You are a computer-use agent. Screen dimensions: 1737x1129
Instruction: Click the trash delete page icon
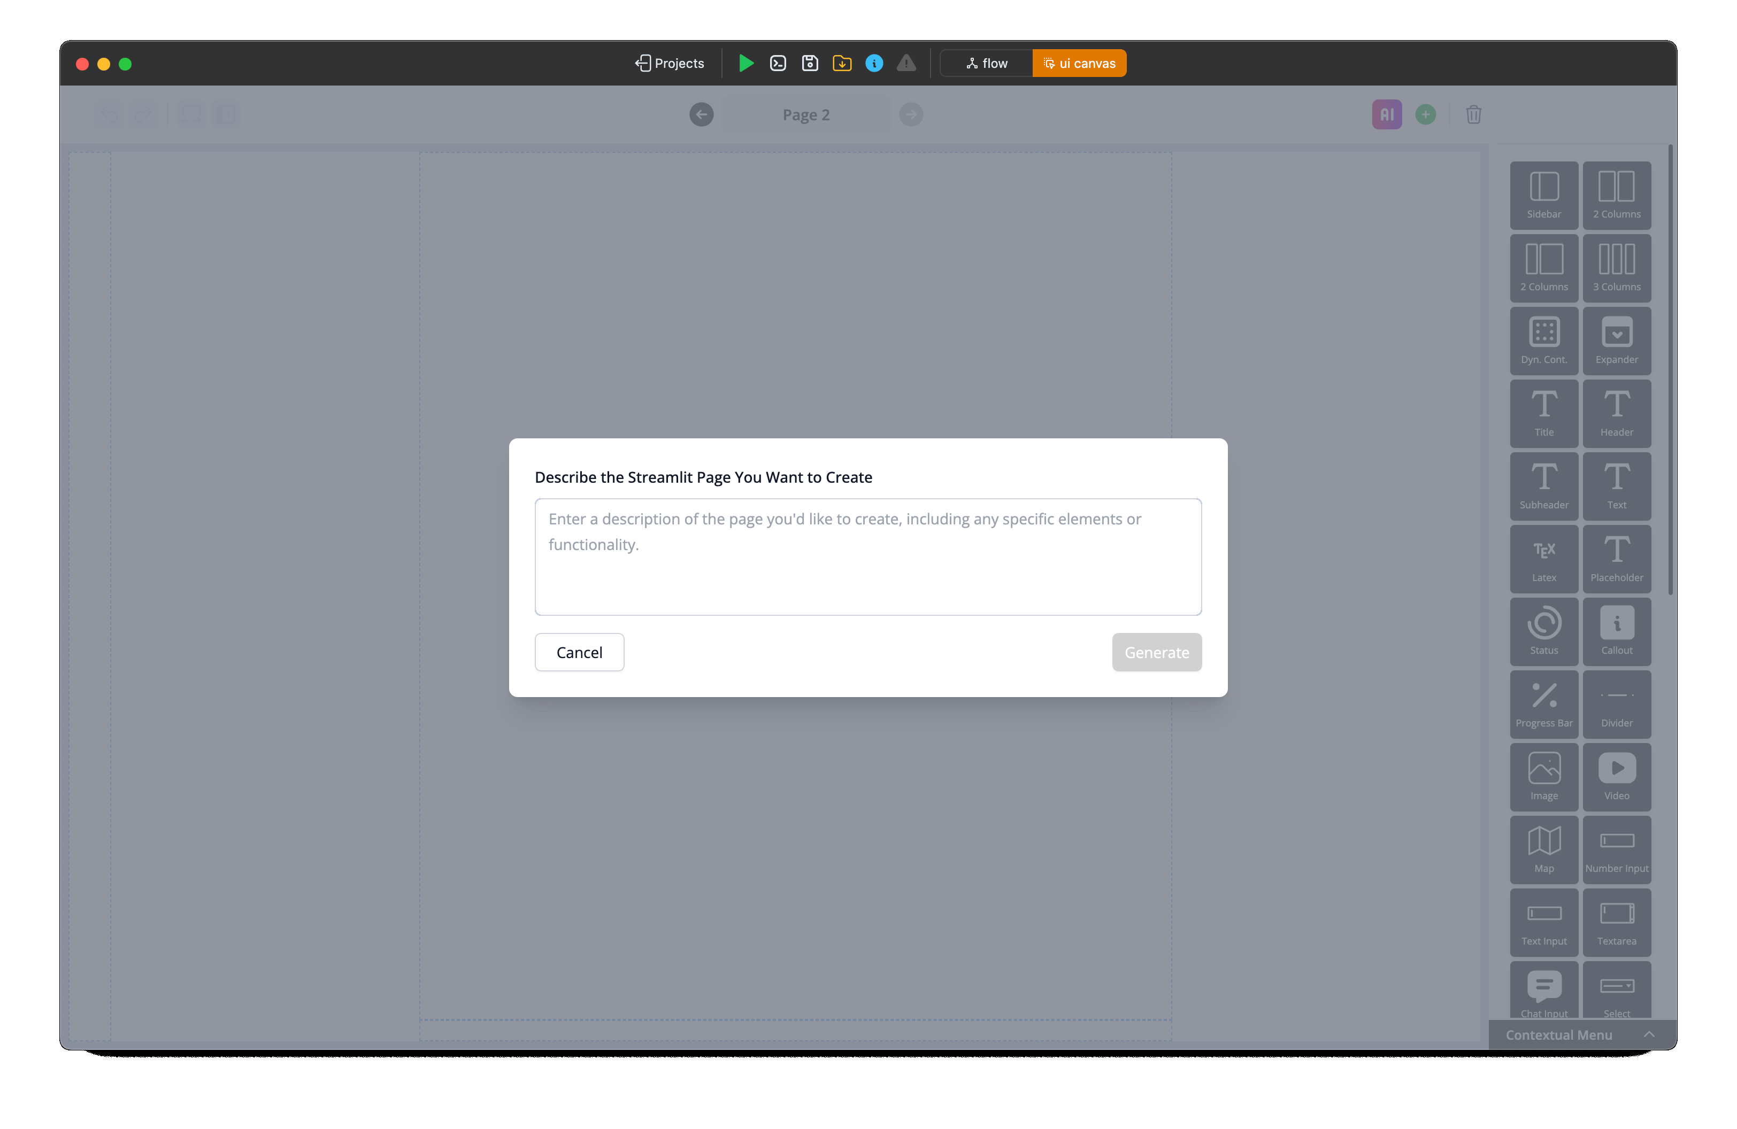coord(1473,114)
